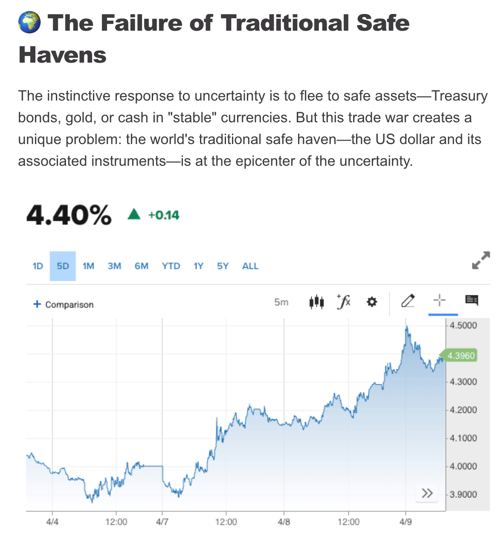The height and width of the screenshot is (537, 504).
Task: Select the 5D time range
Action: 63,266
